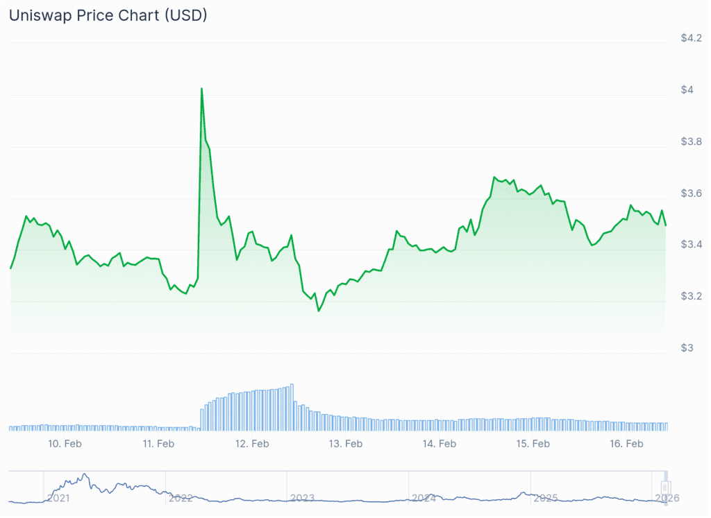711x518 pixels.
Task: Click the 2025 label in the navigator
Action: click(545, 497)
